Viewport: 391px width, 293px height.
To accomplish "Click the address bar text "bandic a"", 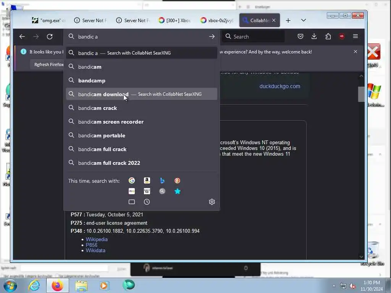I will 88,37.
